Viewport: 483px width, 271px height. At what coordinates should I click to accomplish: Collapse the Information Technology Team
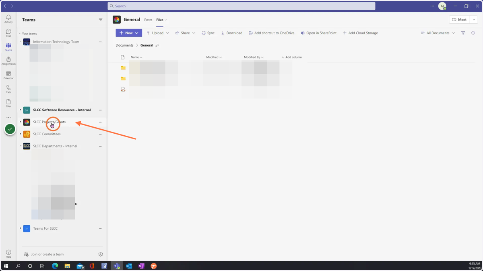pos(21,41)
